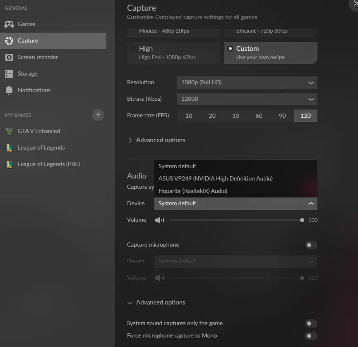Open Notifications settings
Viewport: 358px width, 347px height.
coord(53,90)
